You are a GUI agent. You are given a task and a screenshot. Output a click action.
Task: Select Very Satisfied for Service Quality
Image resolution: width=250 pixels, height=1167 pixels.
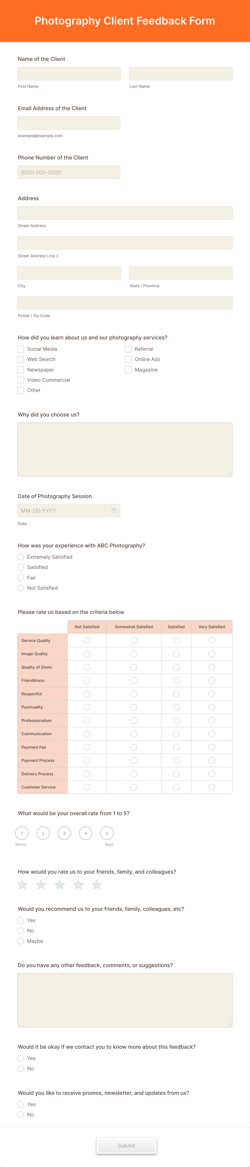coord(212,640)
